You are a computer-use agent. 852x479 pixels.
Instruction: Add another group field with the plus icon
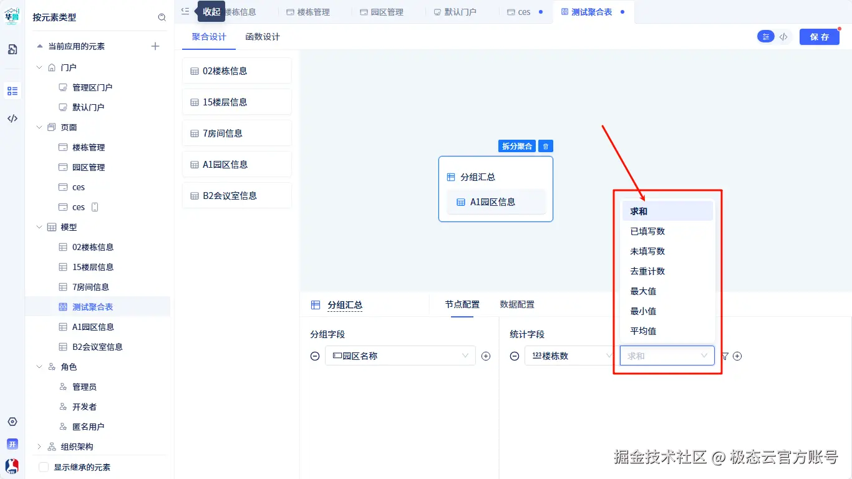point(487,356)
